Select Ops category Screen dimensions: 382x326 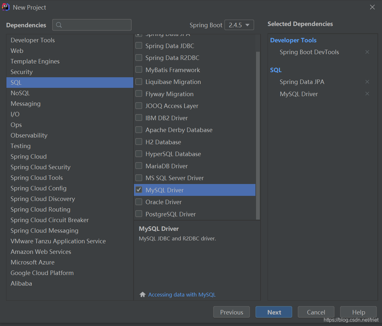pos(70,125)
